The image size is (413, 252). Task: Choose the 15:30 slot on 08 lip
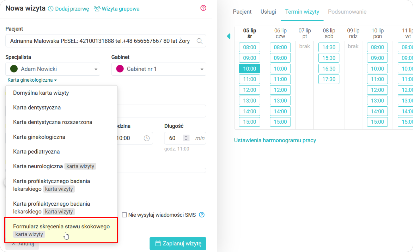point(329,58)
